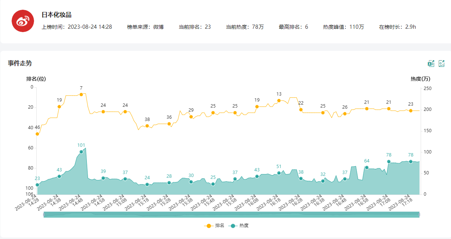Select the teal 热度 legend marker icon
451x239 pixels.
(232, 225)
